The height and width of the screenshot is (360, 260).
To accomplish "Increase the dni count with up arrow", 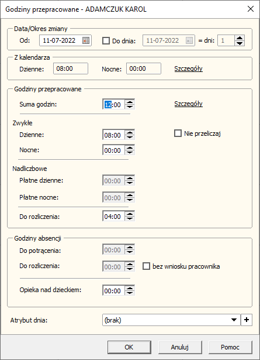I will [240, 38].
